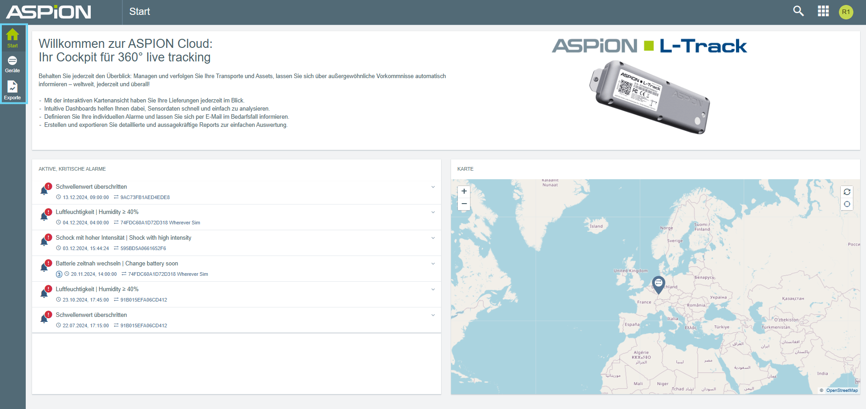Select device ID 595BD5A0661652F6

pyautogui.click(x=143, y=248)
